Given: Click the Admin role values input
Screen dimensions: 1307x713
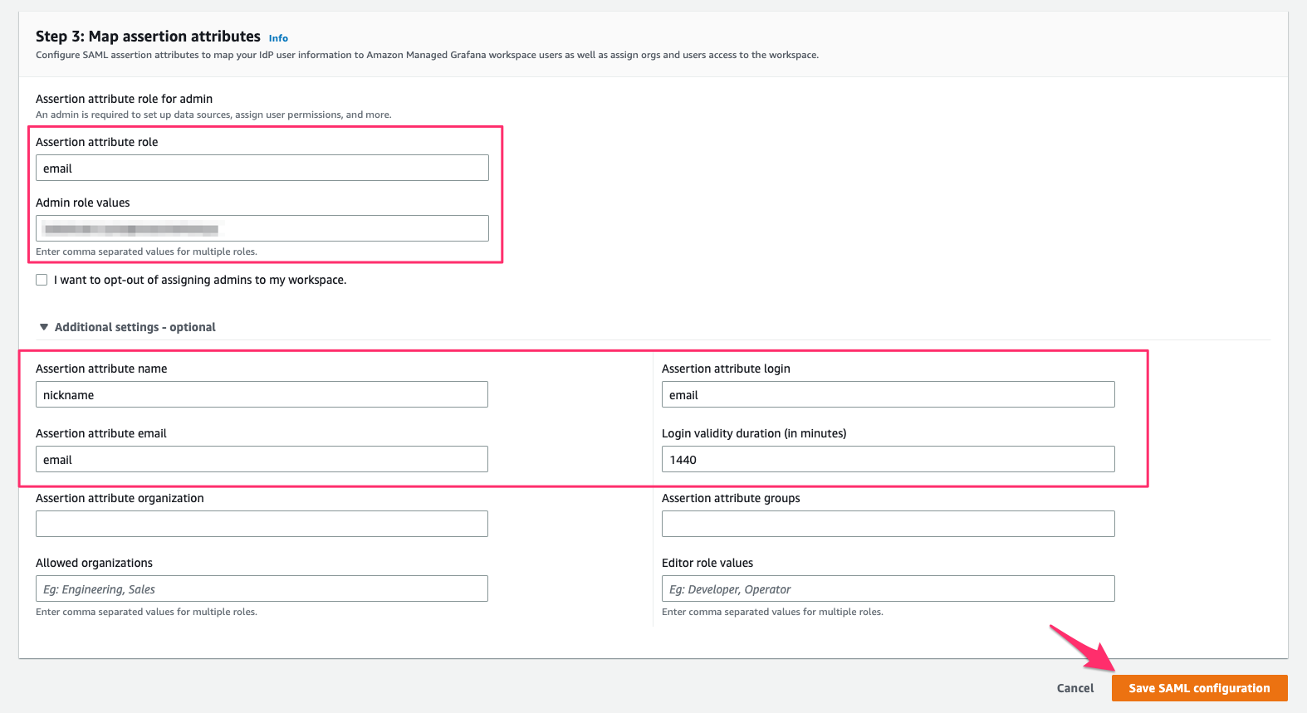Looking at the screenshot, I should [x=262, y=228].
